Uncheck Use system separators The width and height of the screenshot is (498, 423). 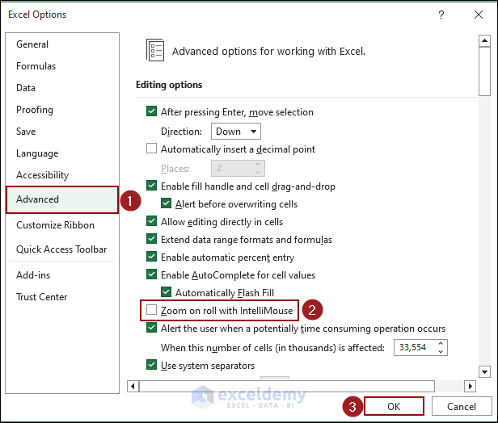point(151,365)
